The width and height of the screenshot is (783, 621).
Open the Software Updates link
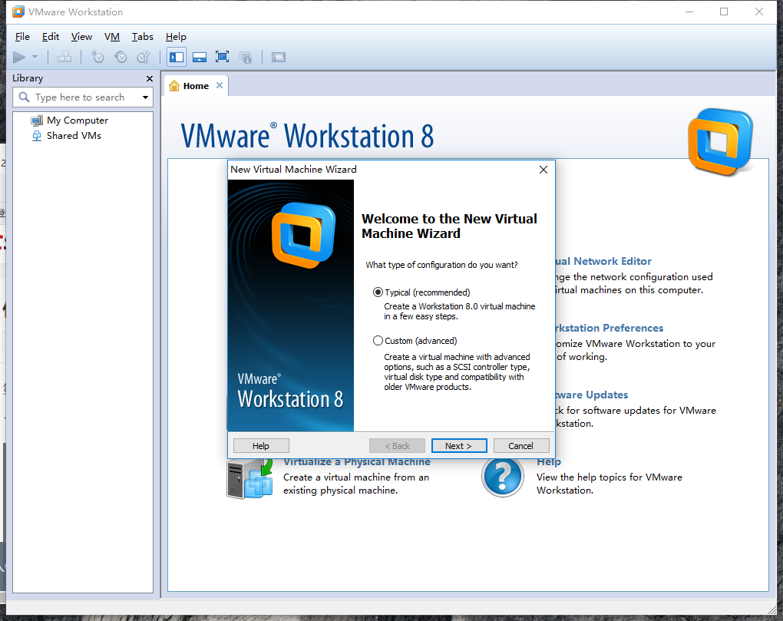pos(592,395)
